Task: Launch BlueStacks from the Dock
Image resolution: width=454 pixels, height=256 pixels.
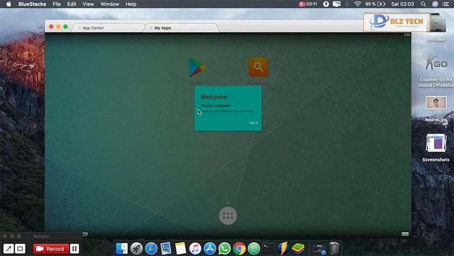Action: [298, 248]
